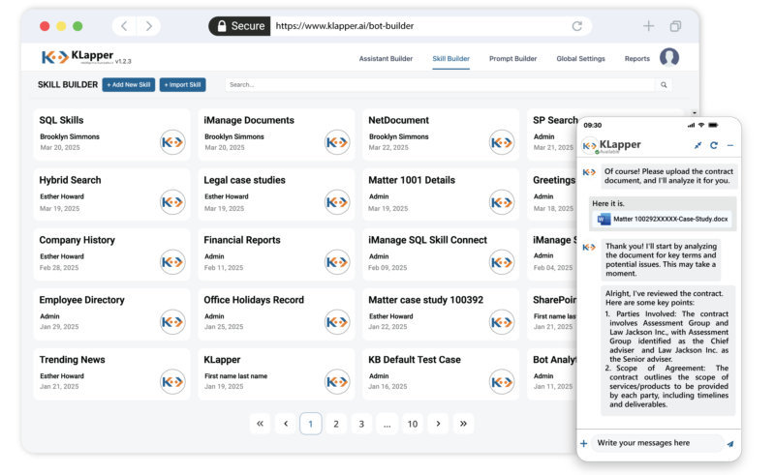
Task: Click the Add New Skill button
Action: coord(129,85)
